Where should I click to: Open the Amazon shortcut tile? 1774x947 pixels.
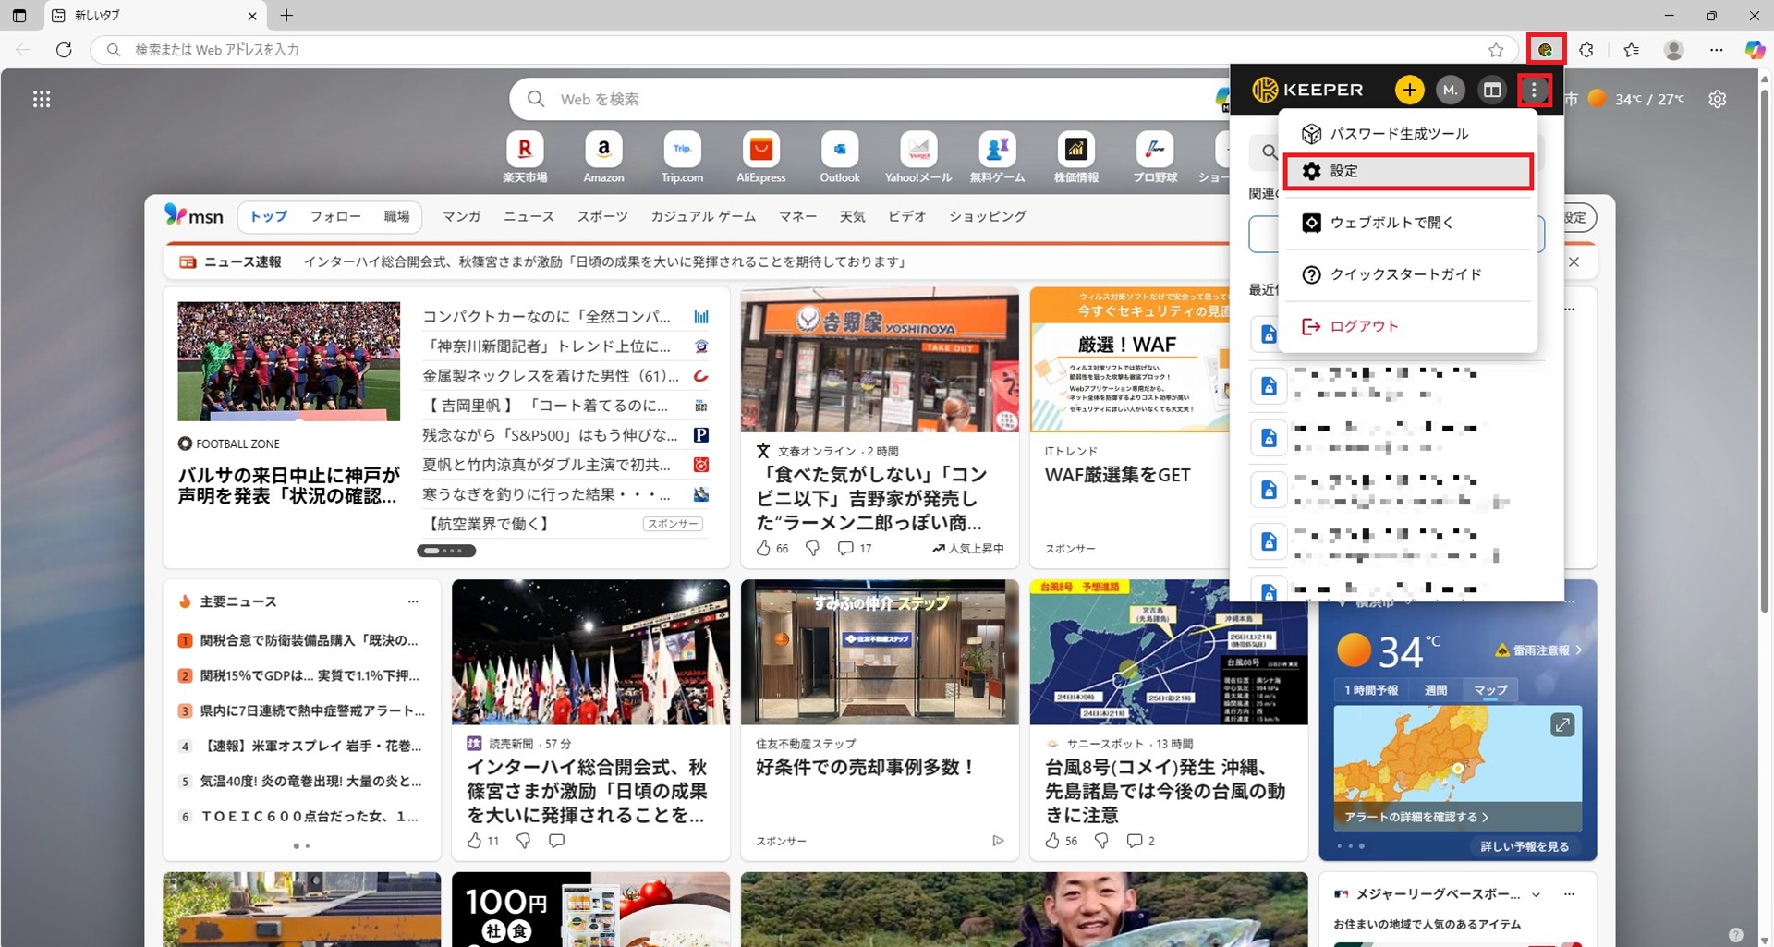click(603, 156)
